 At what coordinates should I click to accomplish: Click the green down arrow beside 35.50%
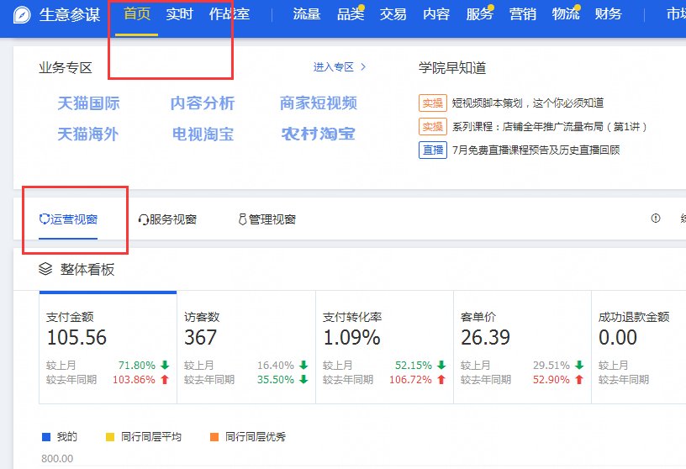303,379
